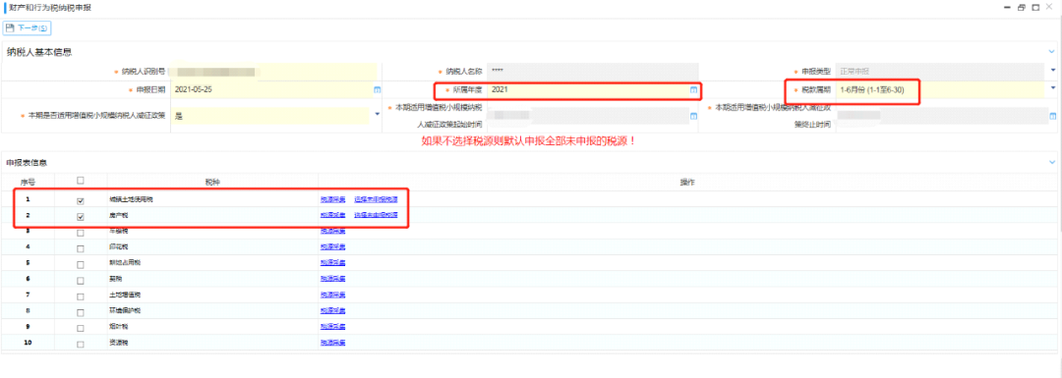1062x378 pixels.
Task: Check the 环境保护税 checkbox
Action: click(x=82, y=312)
